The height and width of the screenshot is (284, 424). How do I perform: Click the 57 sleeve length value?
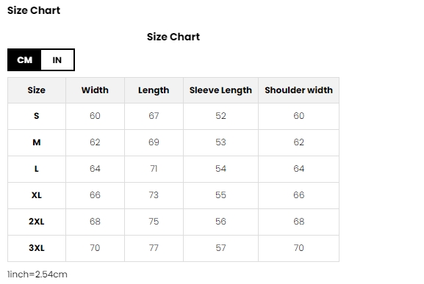click(x=220, y=248)
